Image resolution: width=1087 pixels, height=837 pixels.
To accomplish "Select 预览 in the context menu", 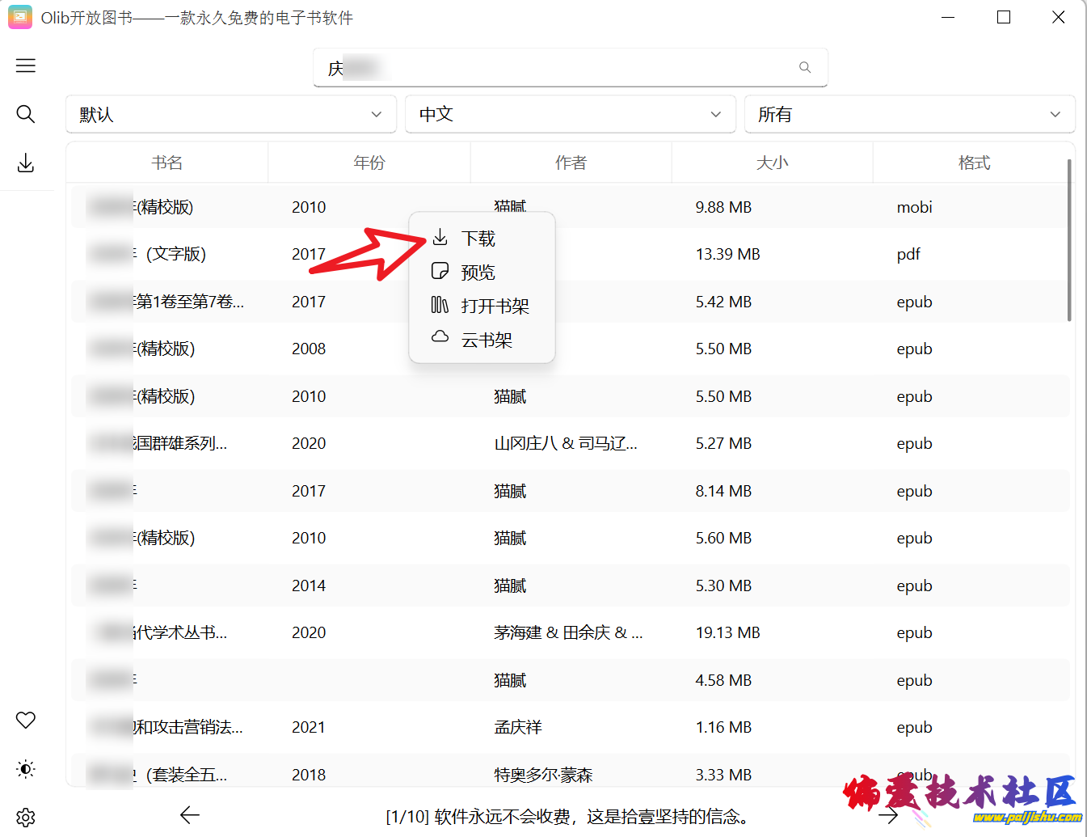I will 478,273.
